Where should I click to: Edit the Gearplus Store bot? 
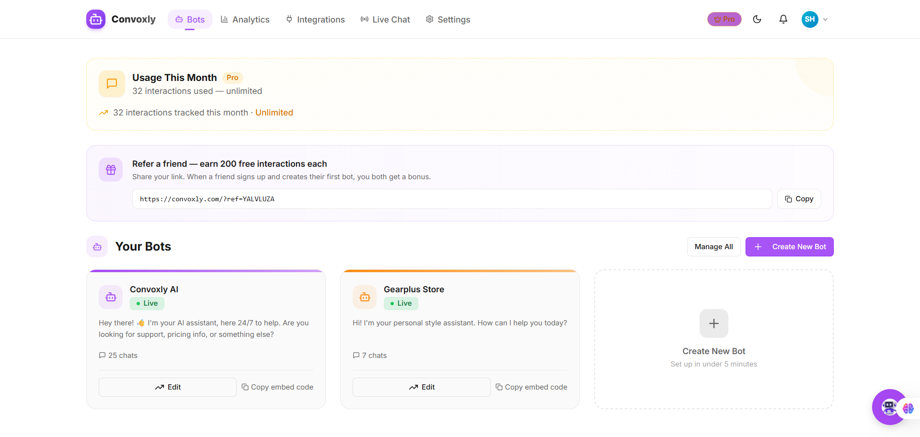[x=421, y=387]
